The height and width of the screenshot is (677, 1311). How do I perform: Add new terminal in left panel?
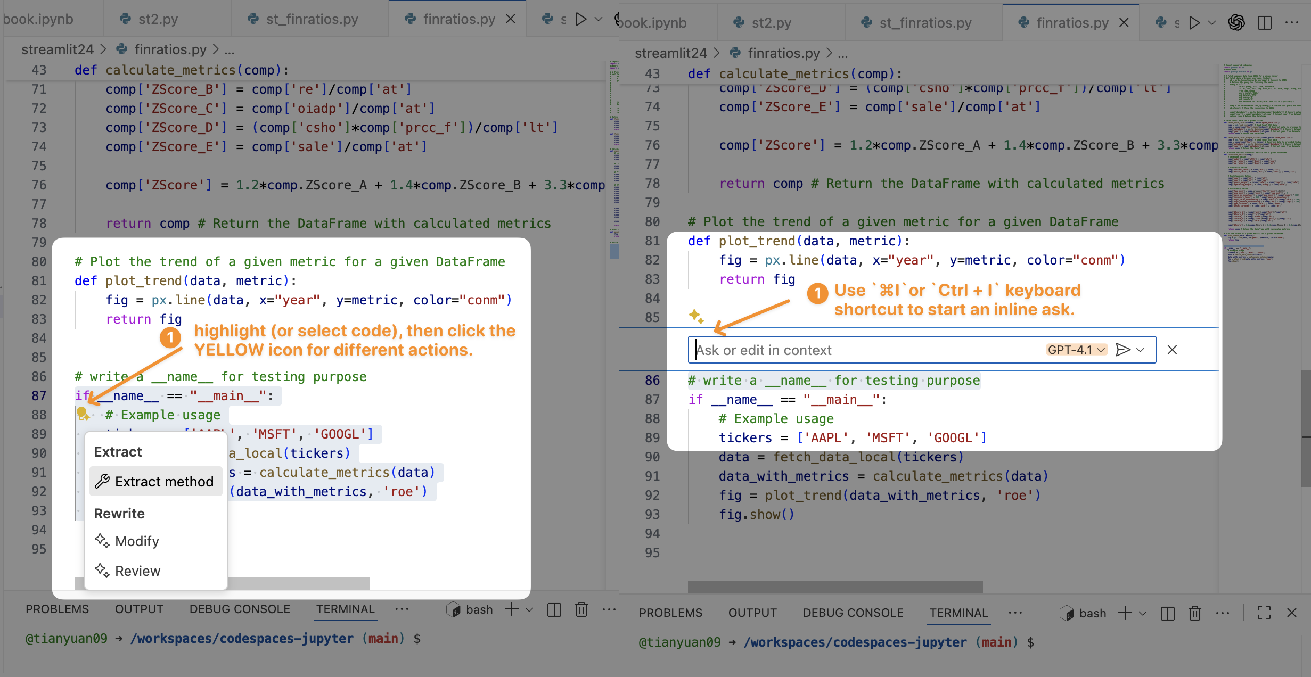tap(511, 609)
